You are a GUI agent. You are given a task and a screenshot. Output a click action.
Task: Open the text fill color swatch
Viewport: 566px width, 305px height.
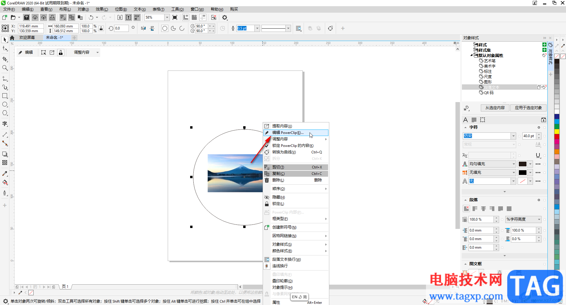[522, 164]
